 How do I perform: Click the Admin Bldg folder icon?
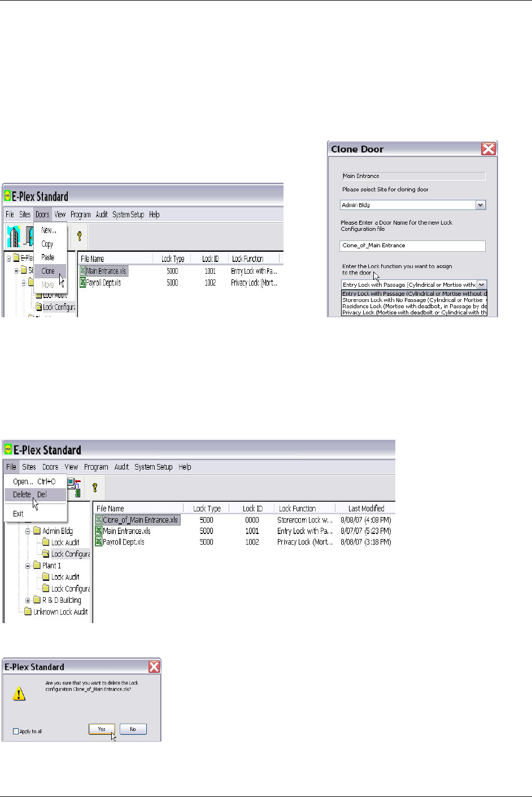37,531
